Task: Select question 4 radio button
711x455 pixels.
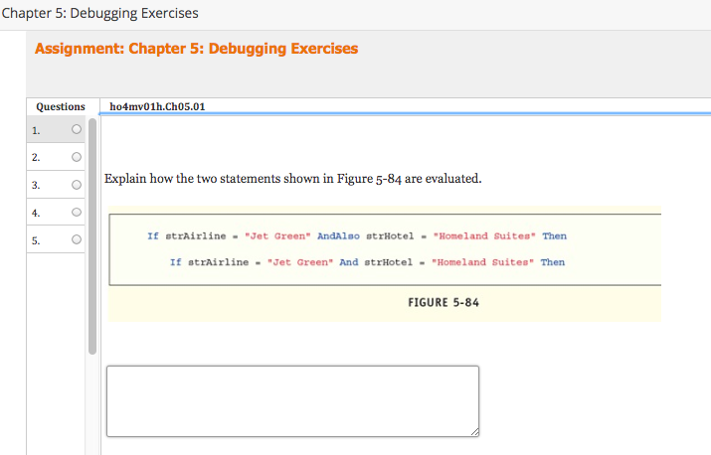Action: coord(77,212)
